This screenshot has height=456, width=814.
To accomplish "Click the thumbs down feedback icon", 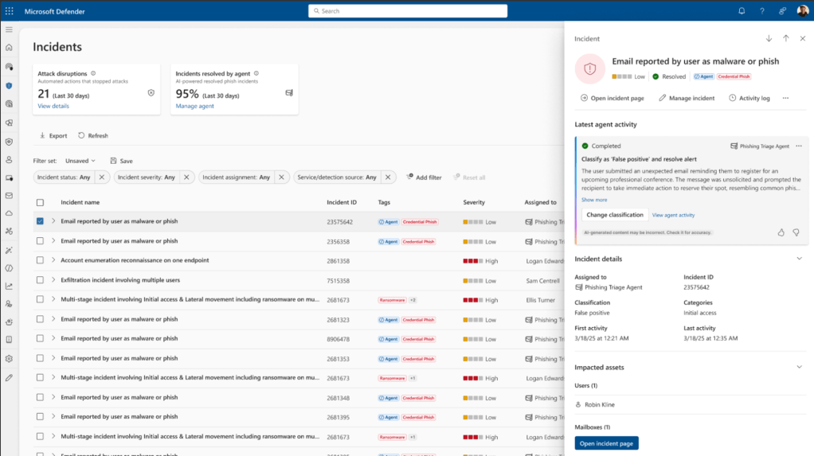I will coord(796,232).
